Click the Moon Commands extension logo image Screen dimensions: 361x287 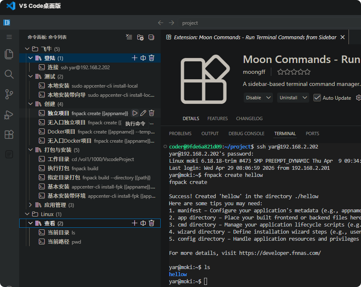point(205,79)
